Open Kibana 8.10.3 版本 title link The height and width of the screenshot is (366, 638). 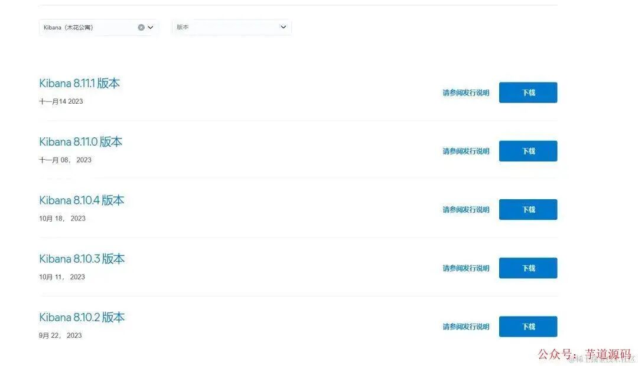click(82, 259)
